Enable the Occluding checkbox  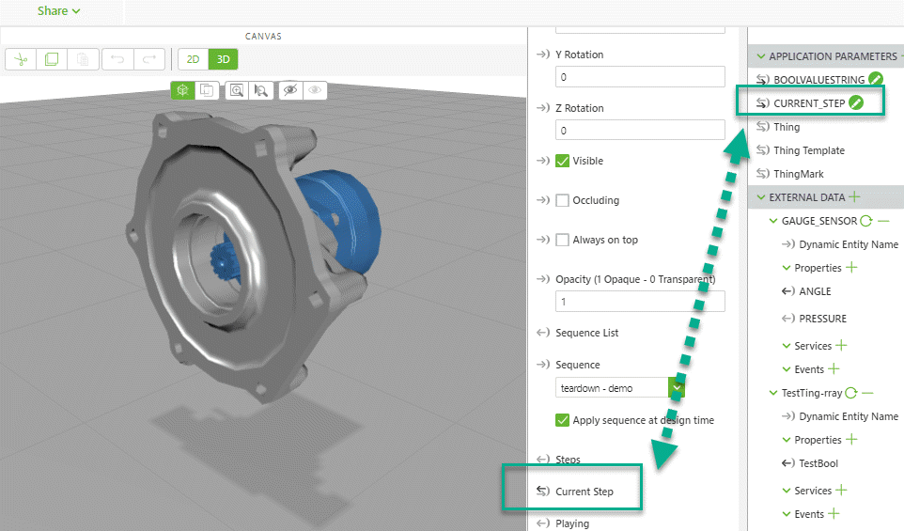click(x=563, y=200)
